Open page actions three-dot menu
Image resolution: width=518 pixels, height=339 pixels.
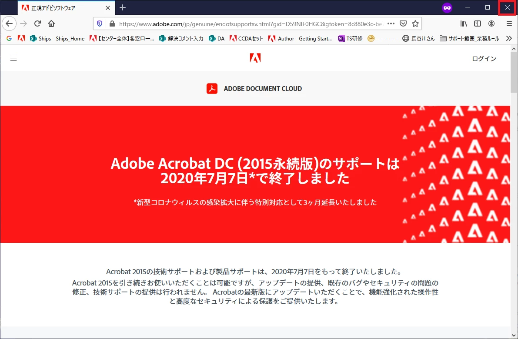tap(391, 23)
